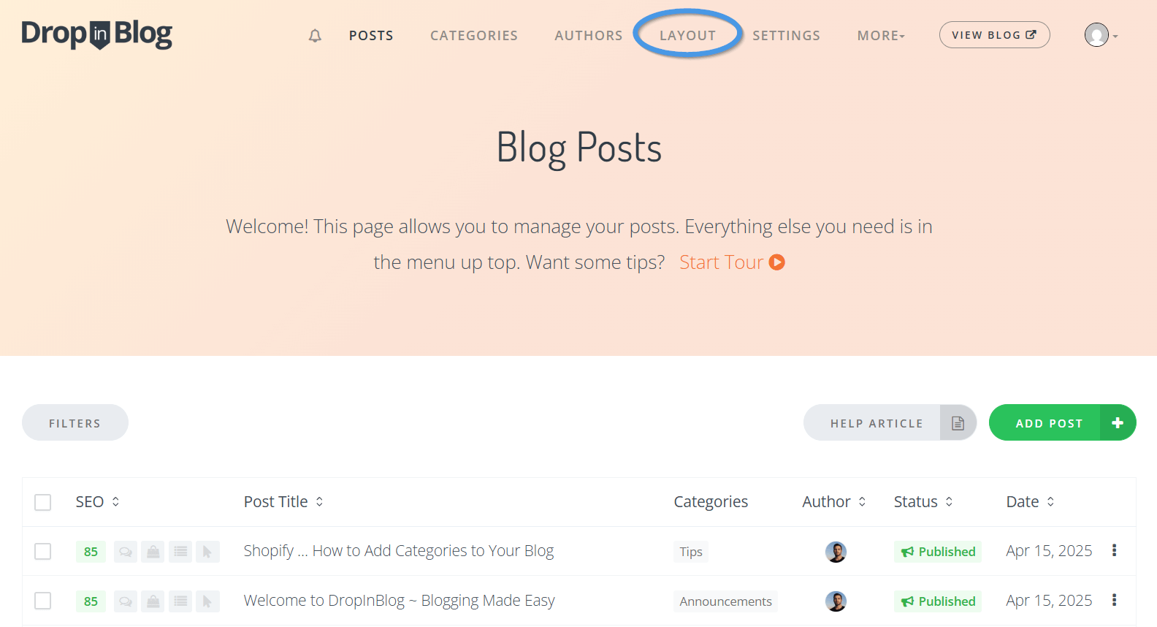
Task: Sort posts by Post Title column
Action: pos(284,502)
